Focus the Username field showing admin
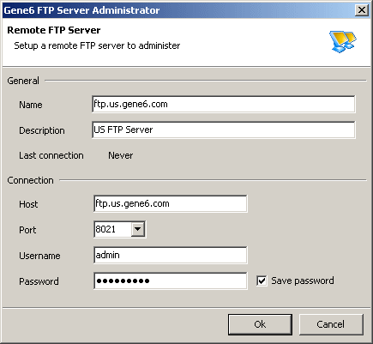The image size is (373, 344). click(x=171, y=255)
